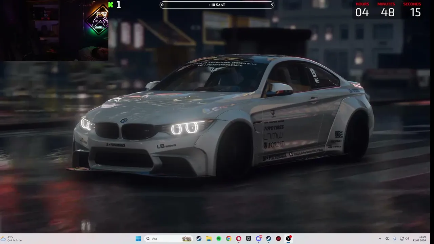This screenshot has height=244, width=434.
Task: Open Google Chrome from the taskbar
Action: coord(229,239)
